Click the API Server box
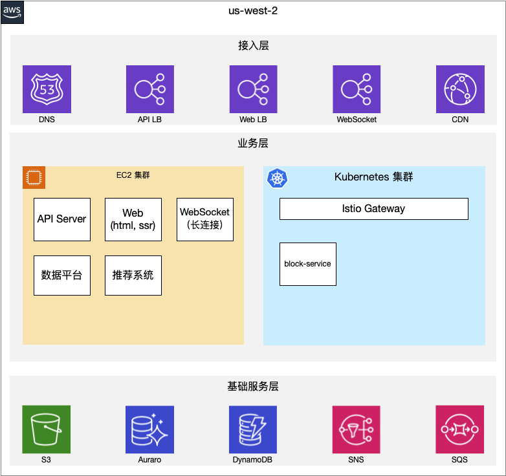The width and height of the screenshot is (506, 476). [x=62, y=220]
